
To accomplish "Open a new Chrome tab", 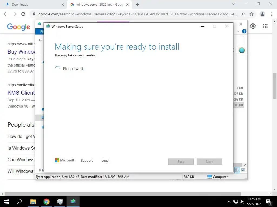I will coord(138,5).
